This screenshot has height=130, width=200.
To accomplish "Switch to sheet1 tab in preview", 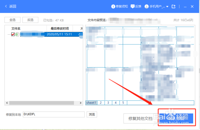I will pyautogui.click(x=91, y=103).
